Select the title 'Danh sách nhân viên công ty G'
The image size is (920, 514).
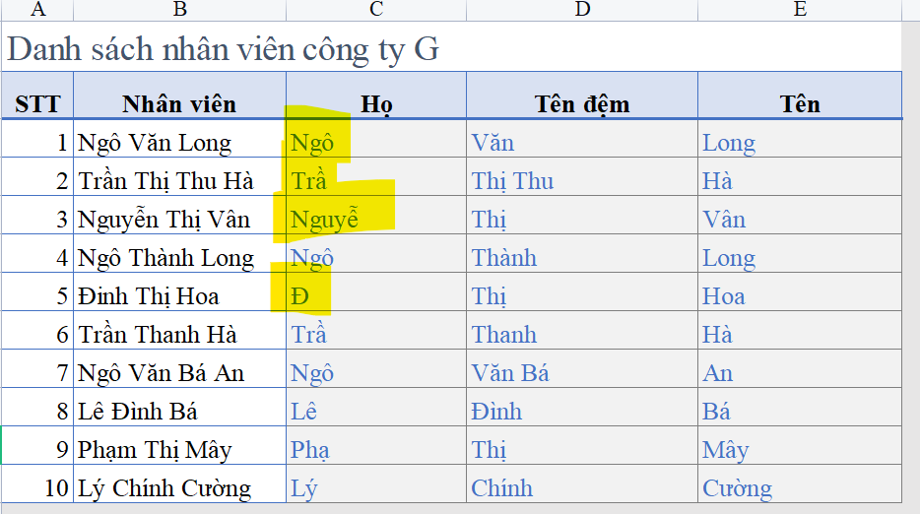click(x=223, y=48)
